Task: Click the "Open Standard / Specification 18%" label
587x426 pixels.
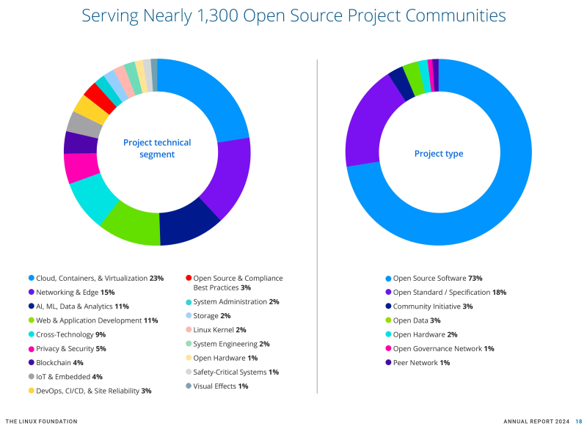Action: [449, 293]
